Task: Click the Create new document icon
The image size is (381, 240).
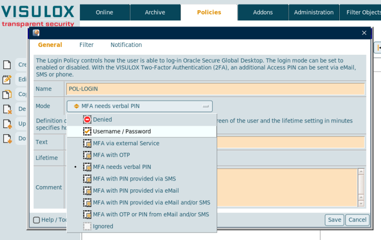Action: (x=7, y=65)
